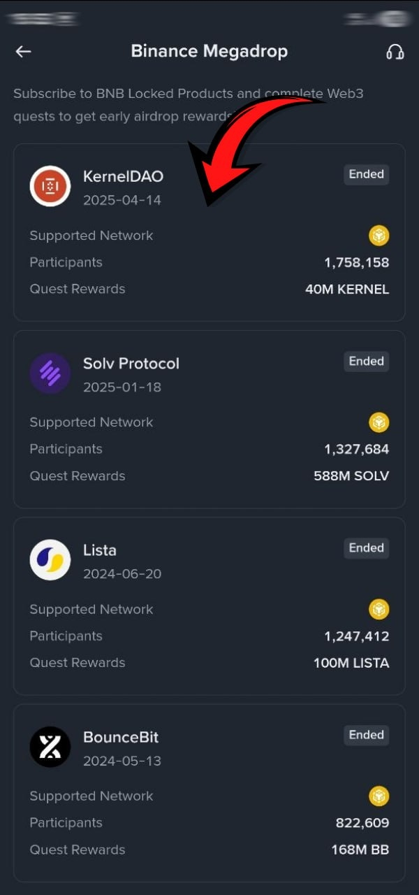Tap the back arrow icon

24,52
